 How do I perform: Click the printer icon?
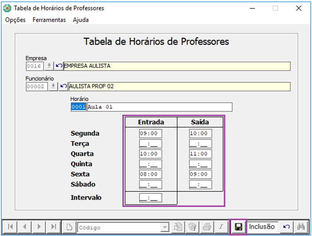(207, 227)
